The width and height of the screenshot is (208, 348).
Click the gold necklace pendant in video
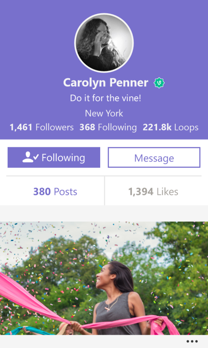pos(108,309)
